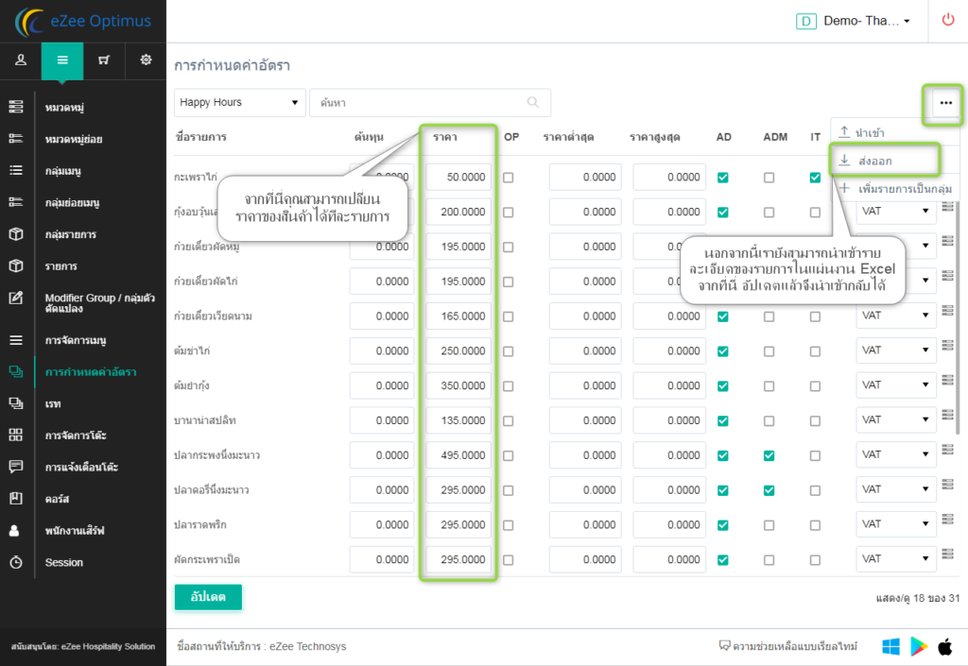
Task: Open the Happy Hours rate dropdown
Action: tap(239, 102)
